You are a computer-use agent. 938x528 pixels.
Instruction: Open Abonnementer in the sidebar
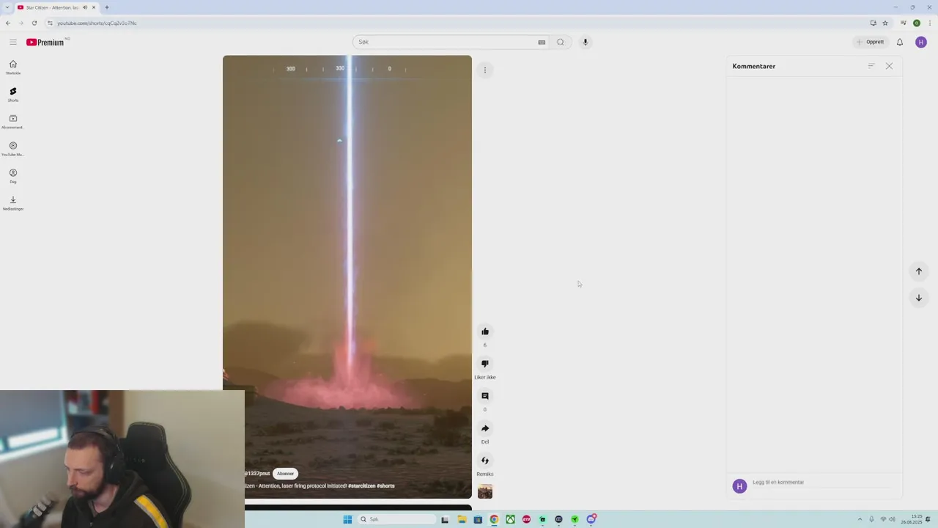pos(12,122)
